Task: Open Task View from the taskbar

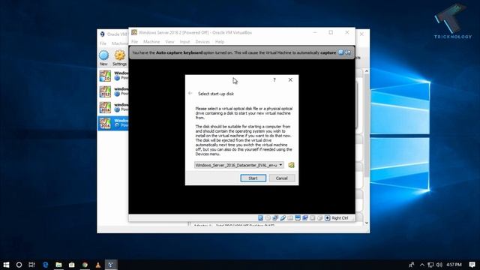Action: (31, 265)
